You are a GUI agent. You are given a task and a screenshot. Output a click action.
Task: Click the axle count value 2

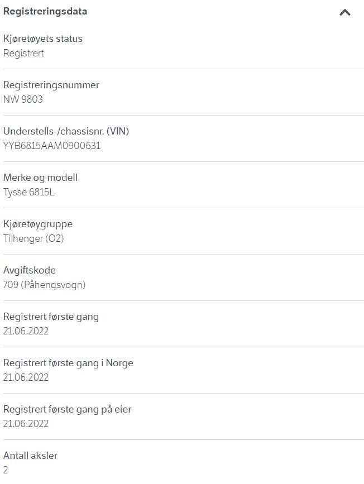pos(6,470)
